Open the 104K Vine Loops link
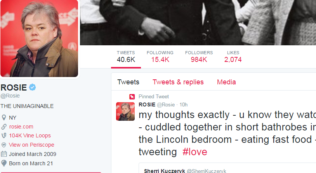Image resolution: width=316 pixels, height=173 pixels. click(x=30, y=135)
